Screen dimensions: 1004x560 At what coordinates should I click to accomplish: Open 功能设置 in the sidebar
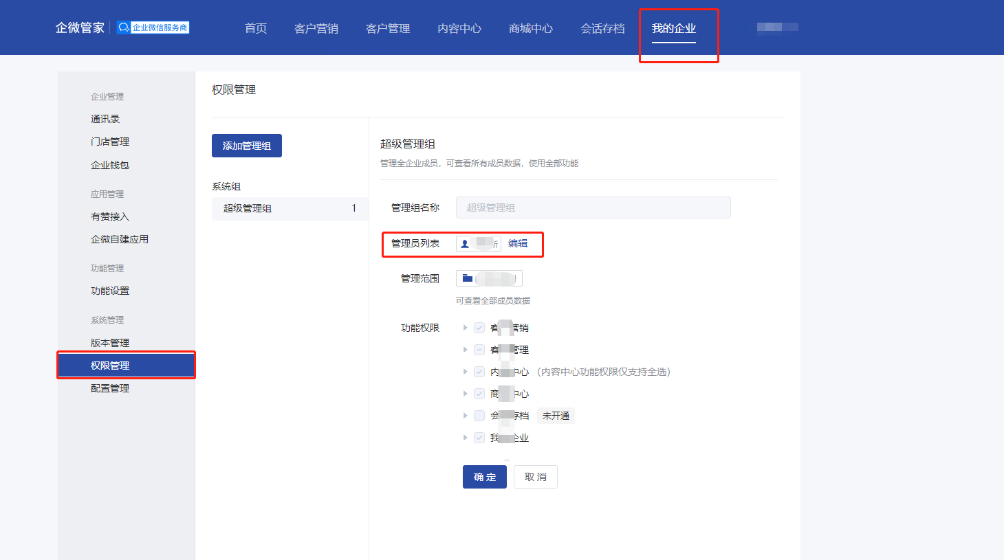click(110, 291)
